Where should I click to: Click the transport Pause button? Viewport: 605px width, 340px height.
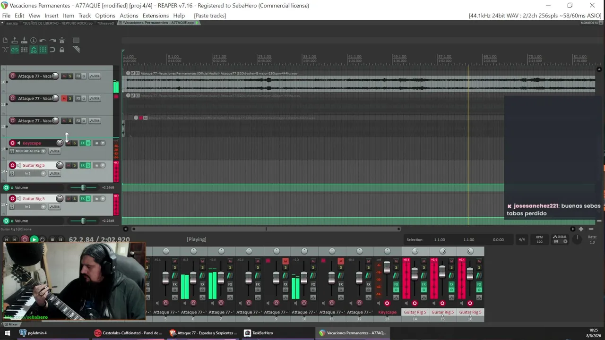[x=60, y=239]
